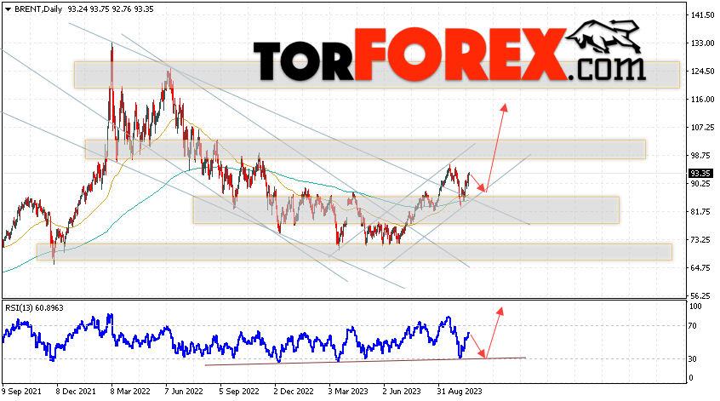Click the RSI(13) 60.8963 indicator label
Image resolution: width=720 pixels, height=401 pixels.
[x=34, y=307]
